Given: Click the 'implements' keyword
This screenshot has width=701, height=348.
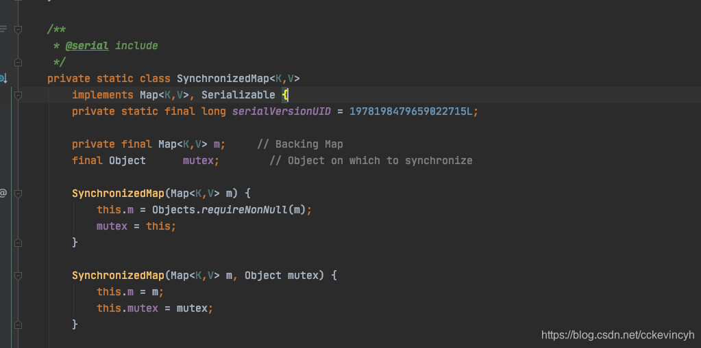Looking at the screenshot, I should click(102, 95).
